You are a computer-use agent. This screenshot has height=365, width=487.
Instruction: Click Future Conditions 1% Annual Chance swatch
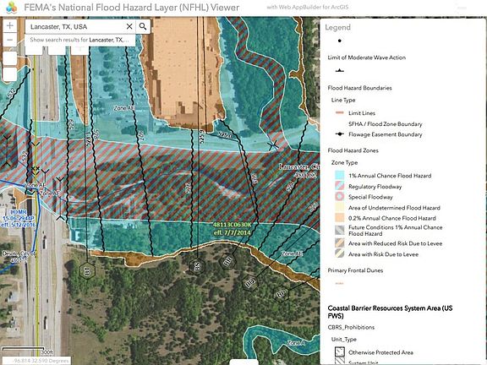[340, 231]
